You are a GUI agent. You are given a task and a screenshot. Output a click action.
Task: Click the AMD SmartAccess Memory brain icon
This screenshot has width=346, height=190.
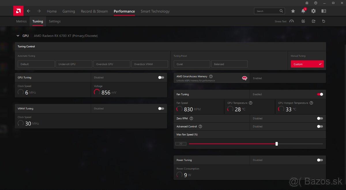[245, 78]
